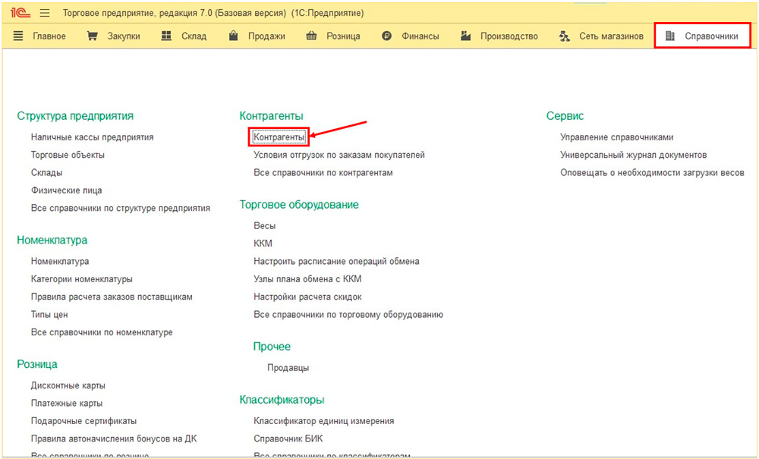The image size is (759, 459).
Task: Click the Финансы coin icon
Action: (x=387, y=36)
